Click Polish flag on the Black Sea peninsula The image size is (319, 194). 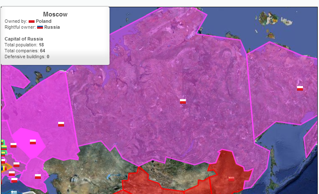pyautogui.click(x=14, y=180)
